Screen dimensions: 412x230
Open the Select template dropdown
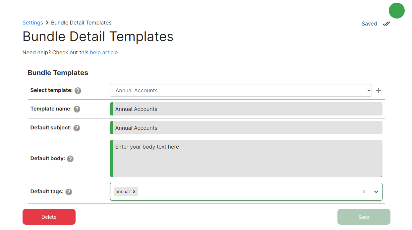241,90
